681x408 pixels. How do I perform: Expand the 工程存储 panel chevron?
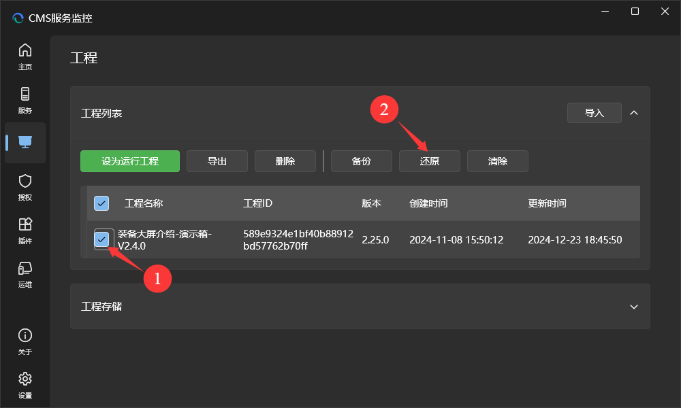634,307
